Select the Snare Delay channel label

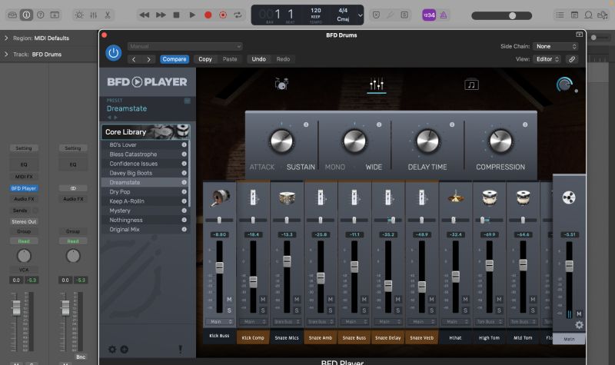[x=388, y=337]
